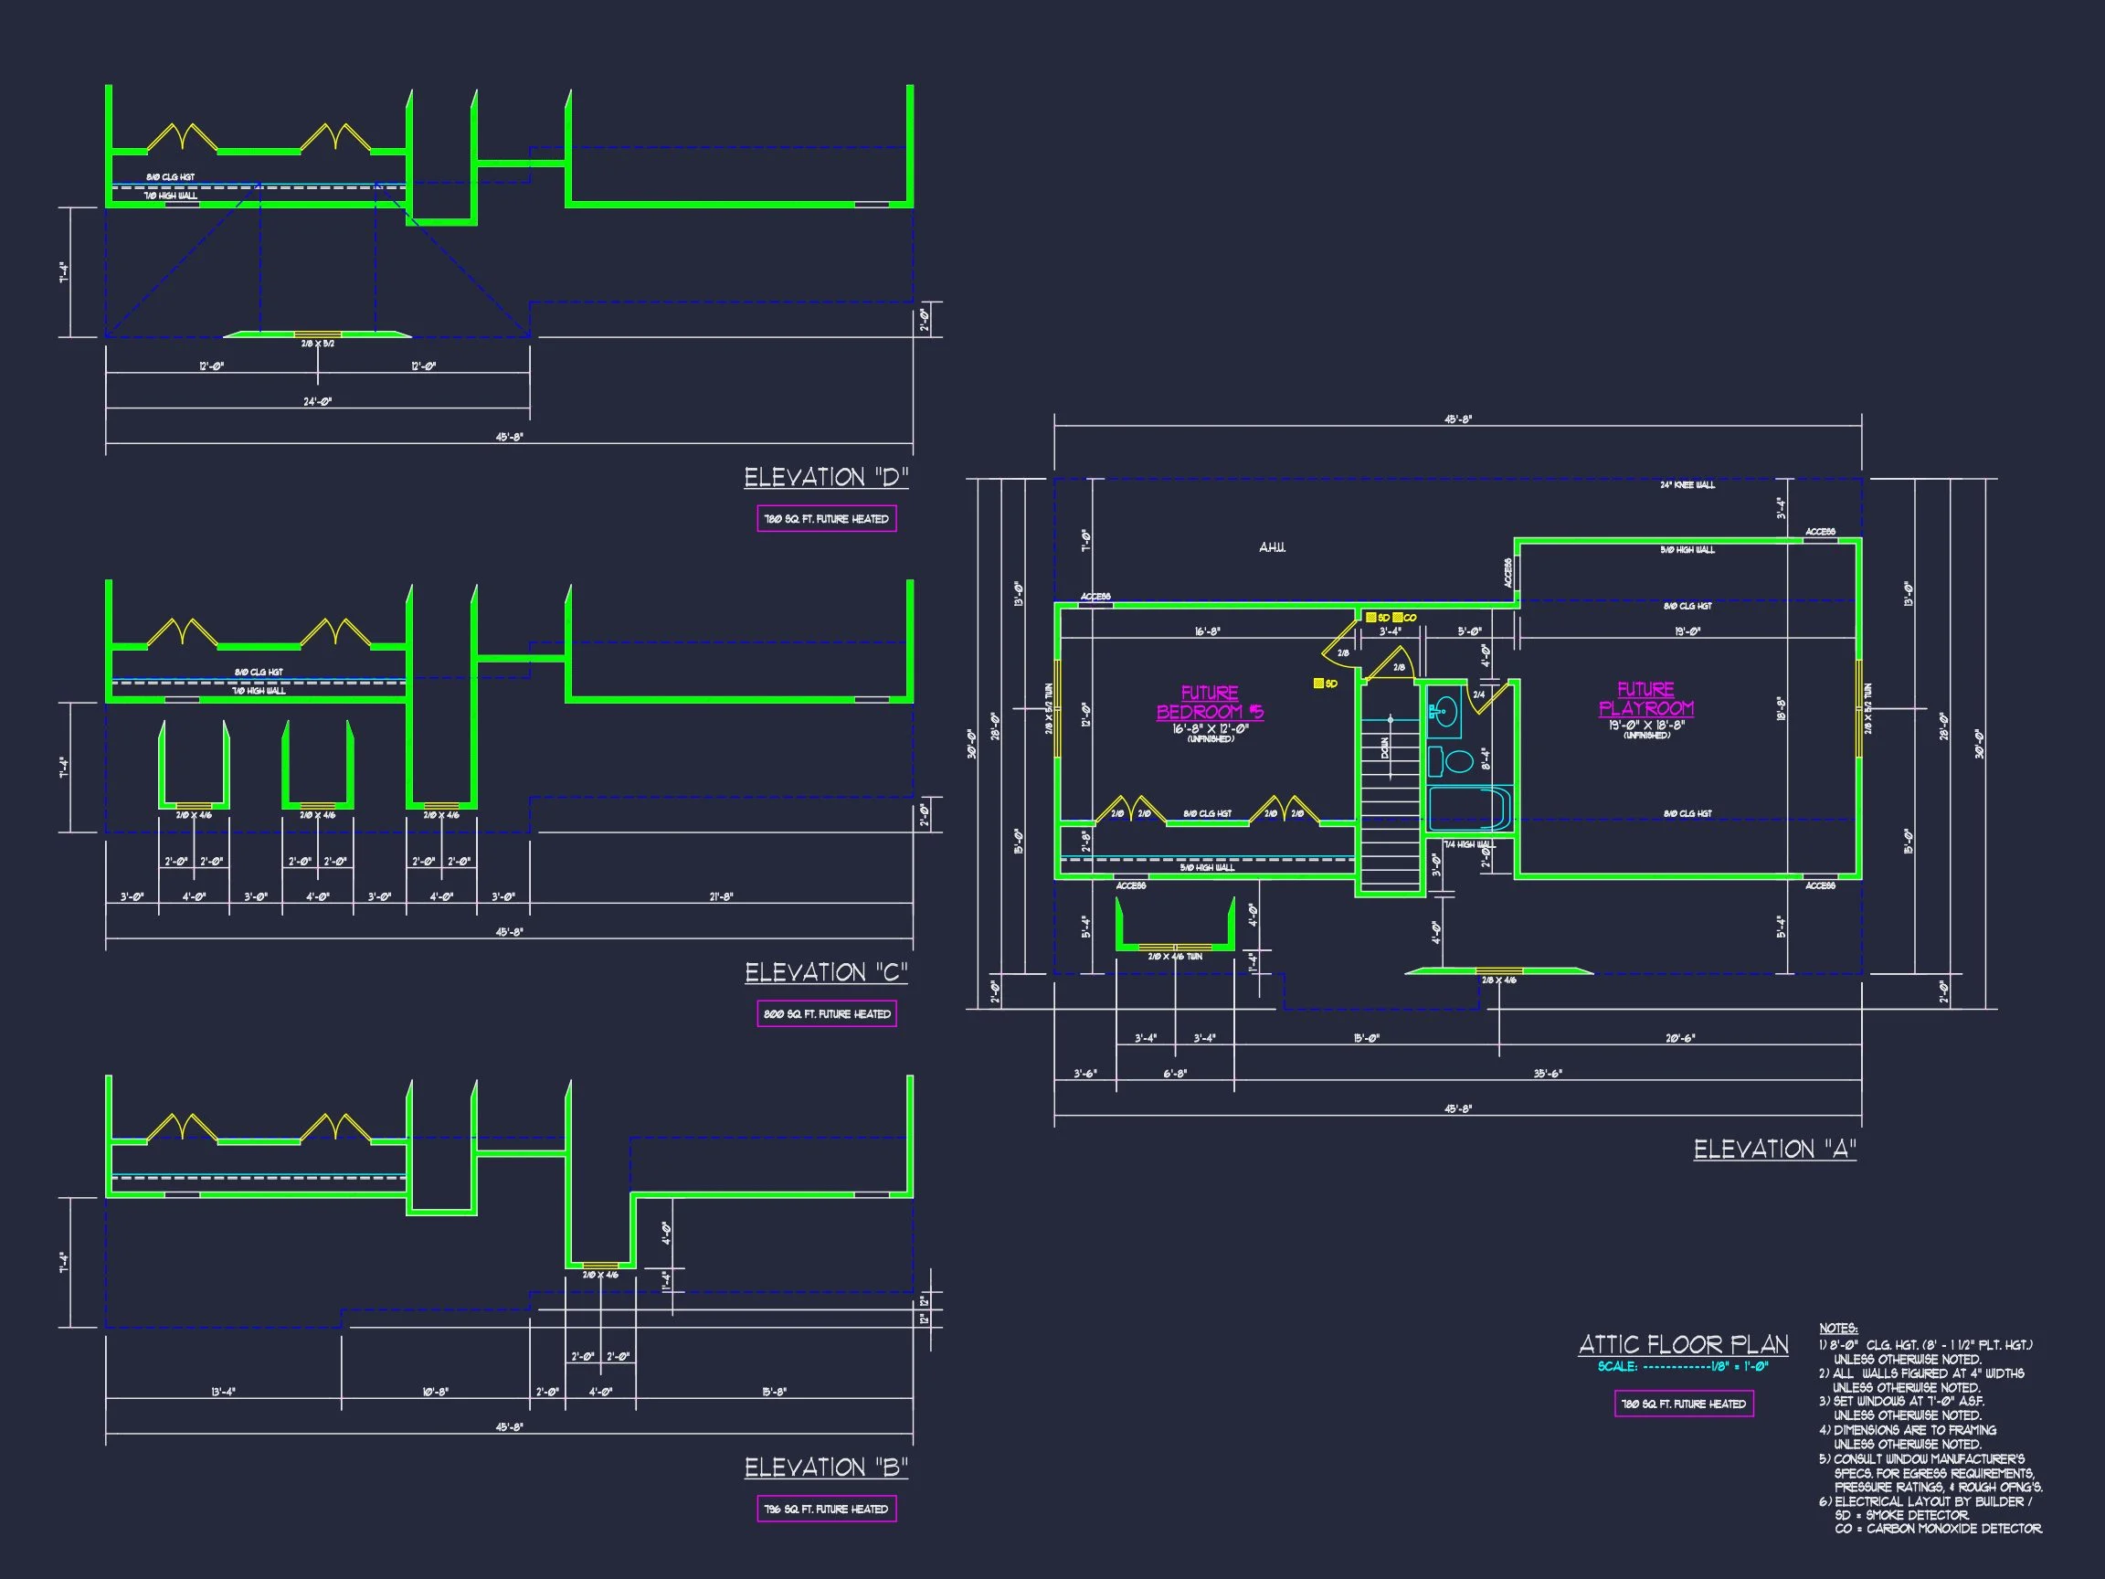2105x1579 pixels.
Task: Click the ELEVATION "C" title text
Action: click(x=826, y=973)
